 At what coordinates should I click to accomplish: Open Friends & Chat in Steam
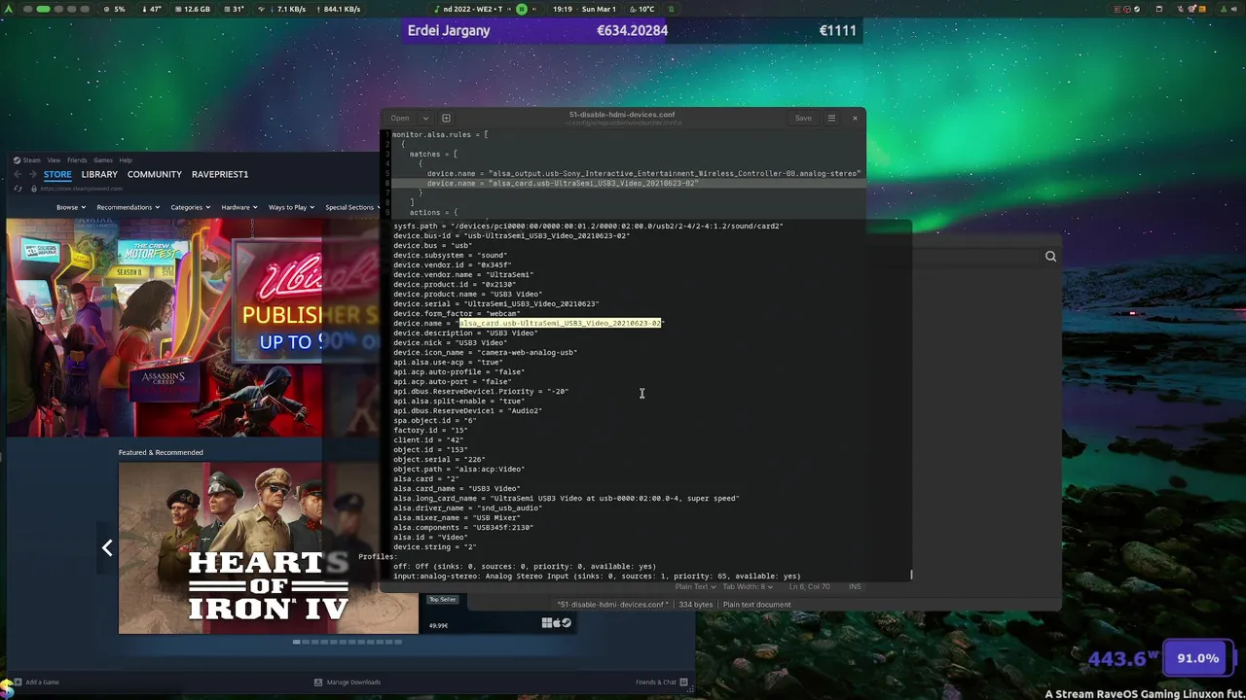coord(661,682)
